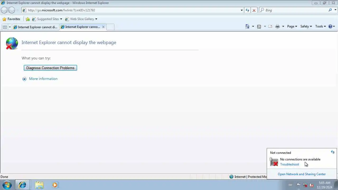Open recent pages dropdown beside Forward

[x=17, y=10]
